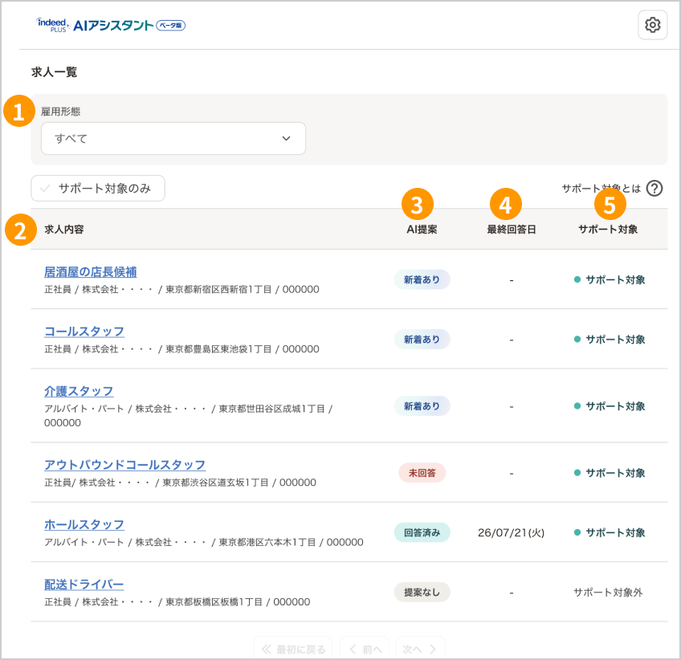Click the サポート対象 column header

point(608,230)
